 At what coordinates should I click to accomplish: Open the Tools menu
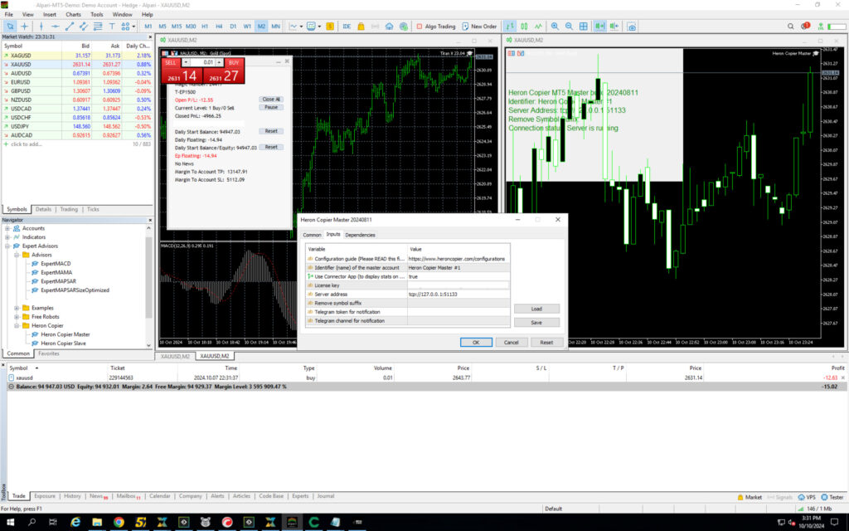[x=97, y=15]
